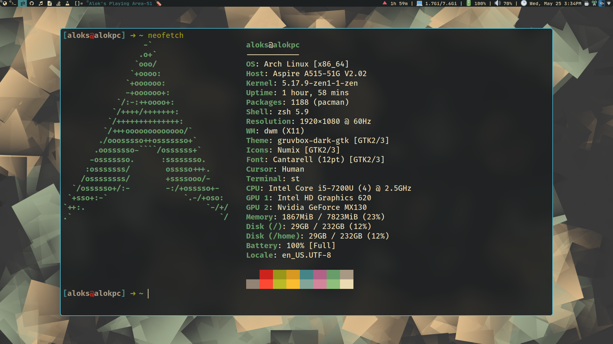
Task: Open the scissors screenshot tray icon
Action: click(594, 4)
